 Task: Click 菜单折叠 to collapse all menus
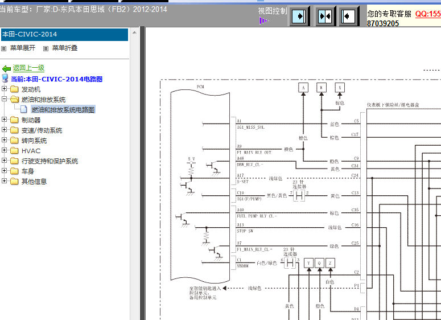pos(65,48)
